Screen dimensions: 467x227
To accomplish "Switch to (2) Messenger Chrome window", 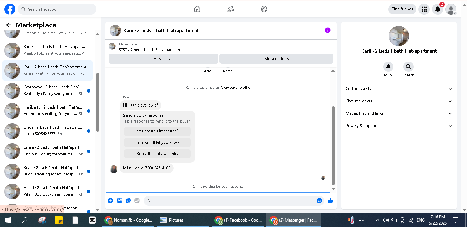I will click(293, 220).
